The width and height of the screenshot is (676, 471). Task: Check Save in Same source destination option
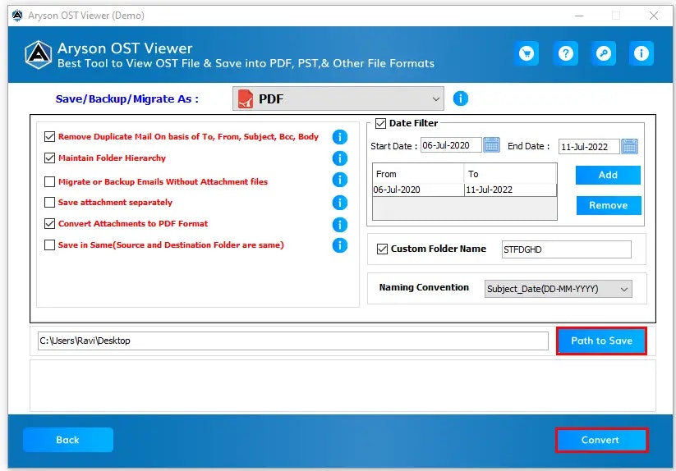coord(49,245)
